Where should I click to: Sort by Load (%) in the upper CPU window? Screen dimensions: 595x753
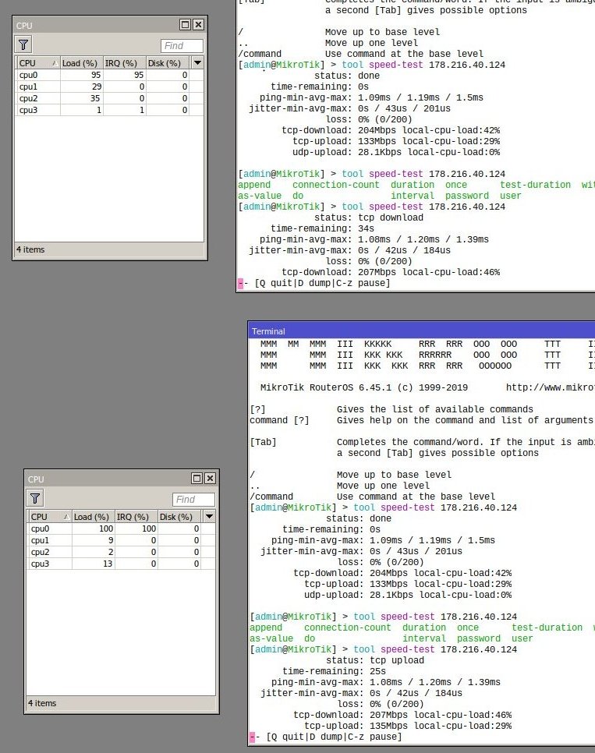pos(81,63)
